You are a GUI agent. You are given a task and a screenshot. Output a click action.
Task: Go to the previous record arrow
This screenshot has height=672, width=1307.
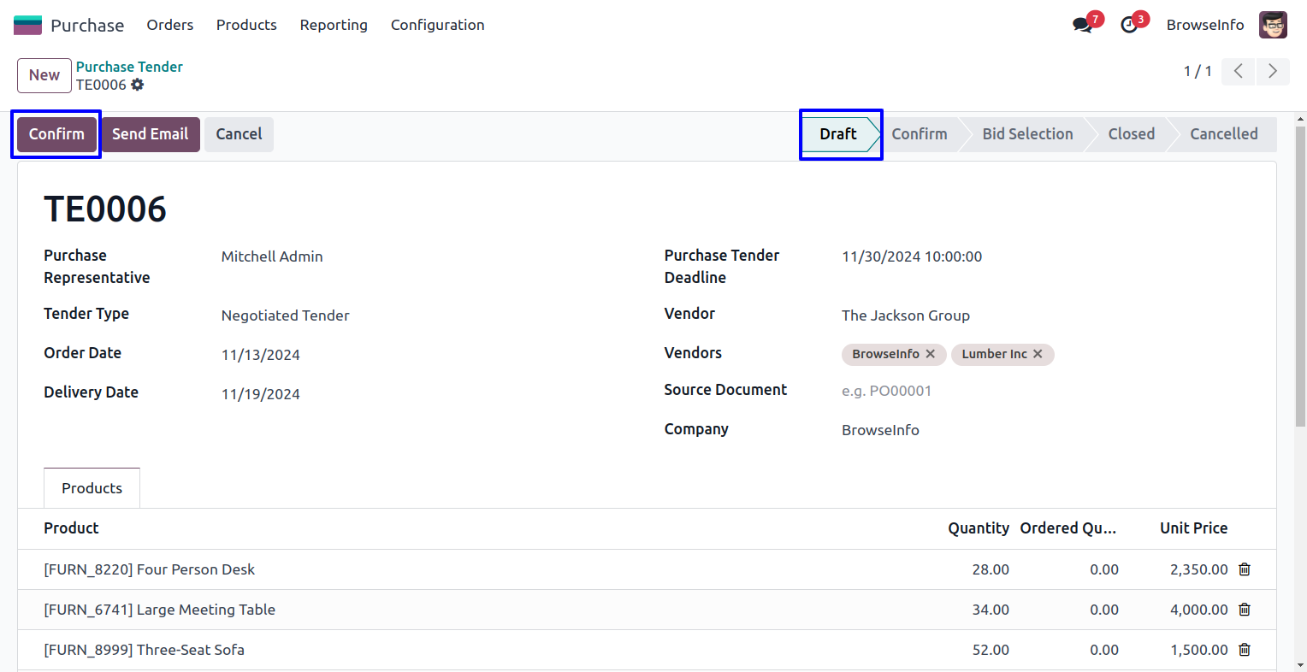click(x=1238, y=71)
